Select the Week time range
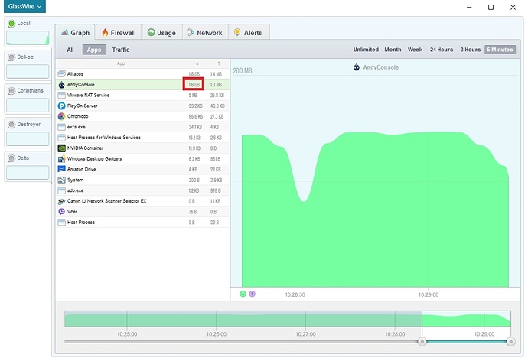The height and width of the screenshot is (361, 528). pyautogui.click(x=415, y=50)
